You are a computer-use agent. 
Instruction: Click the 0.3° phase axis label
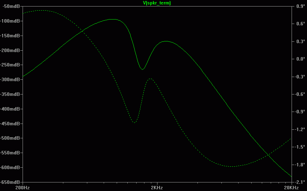click(300, 41)
